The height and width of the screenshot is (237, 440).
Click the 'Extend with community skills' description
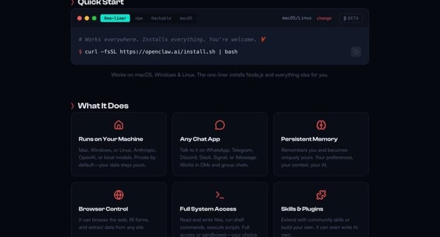[319, 227]
